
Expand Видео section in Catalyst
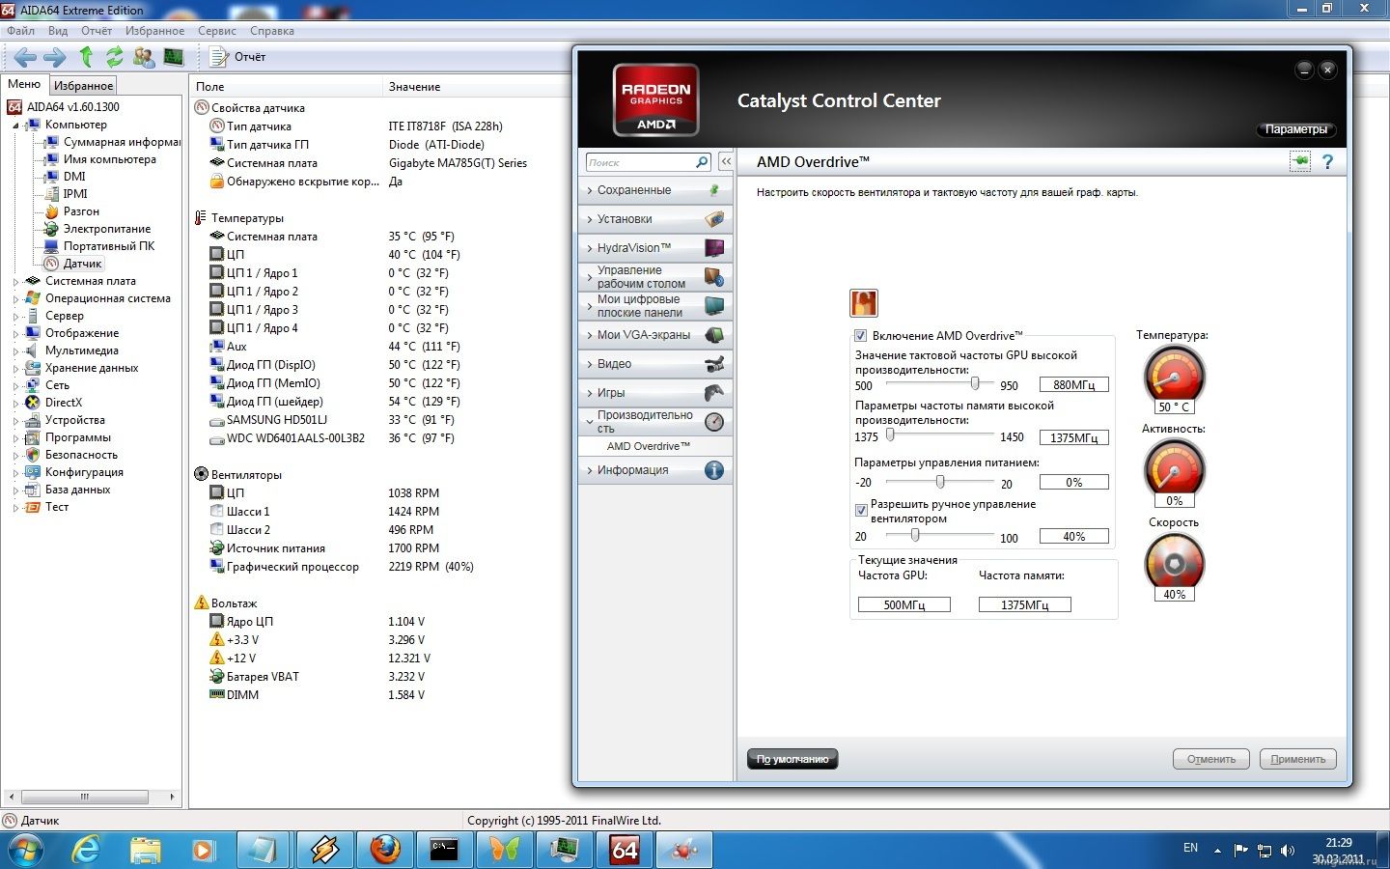(655, 364)
